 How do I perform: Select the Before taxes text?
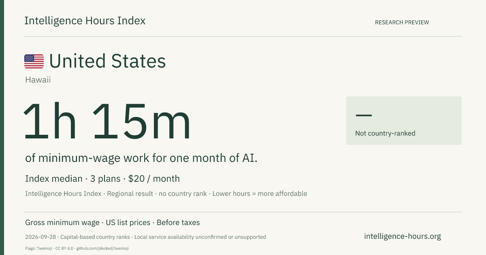pos(178,223)
